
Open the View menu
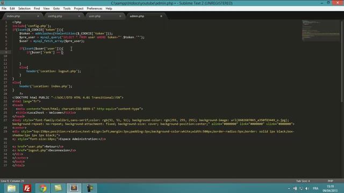[46, 9]
